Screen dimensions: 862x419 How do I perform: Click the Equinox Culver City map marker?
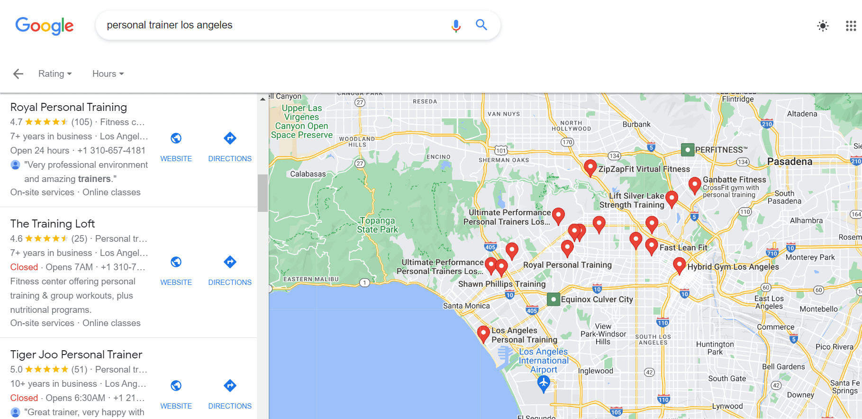pyautogui.click(x=553, y=300)
